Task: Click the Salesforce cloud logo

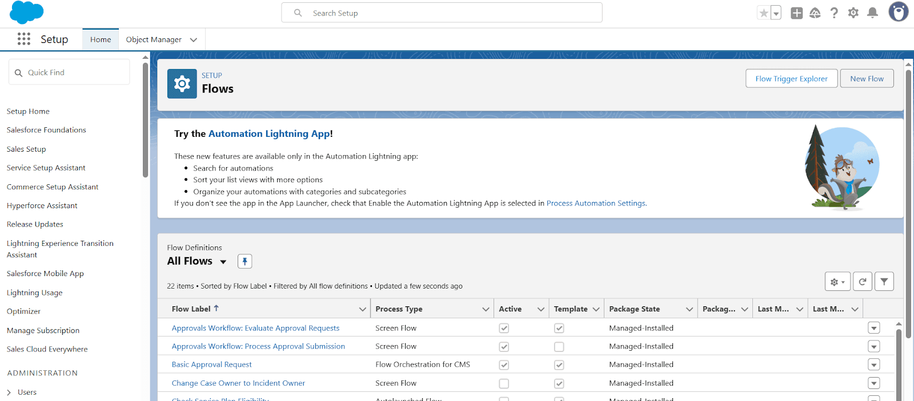Action: coord(26,12)
